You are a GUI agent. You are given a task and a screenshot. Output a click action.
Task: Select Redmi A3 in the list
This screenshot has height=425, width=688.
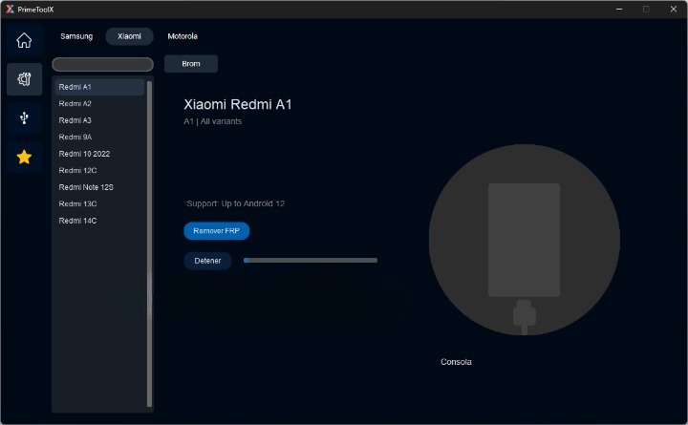[x=98, y=120]
